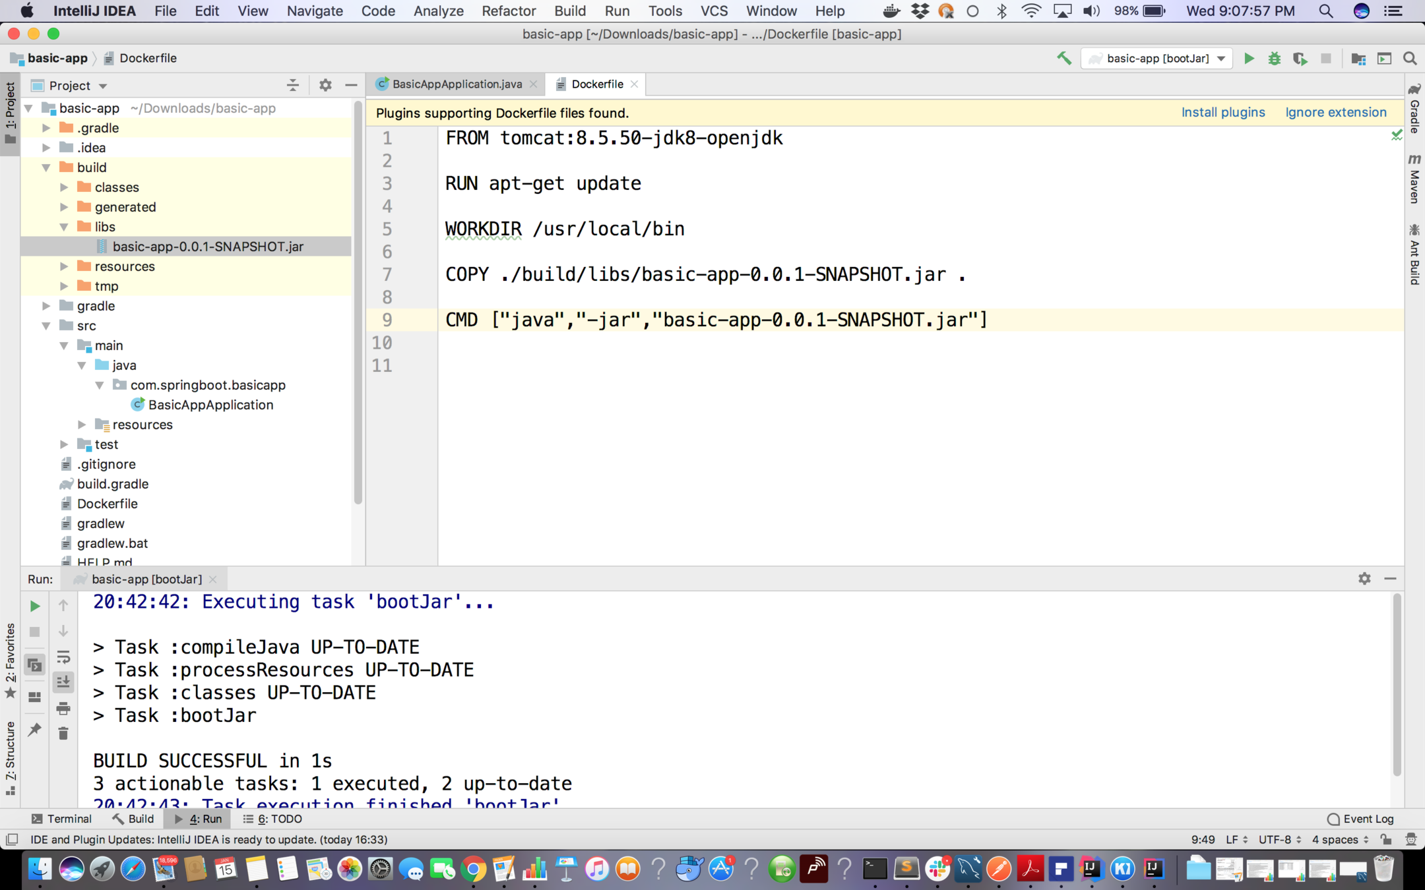Open Project Structure from the toolbar
The width and height of the screenshot is (1425, 890).
1358,59
